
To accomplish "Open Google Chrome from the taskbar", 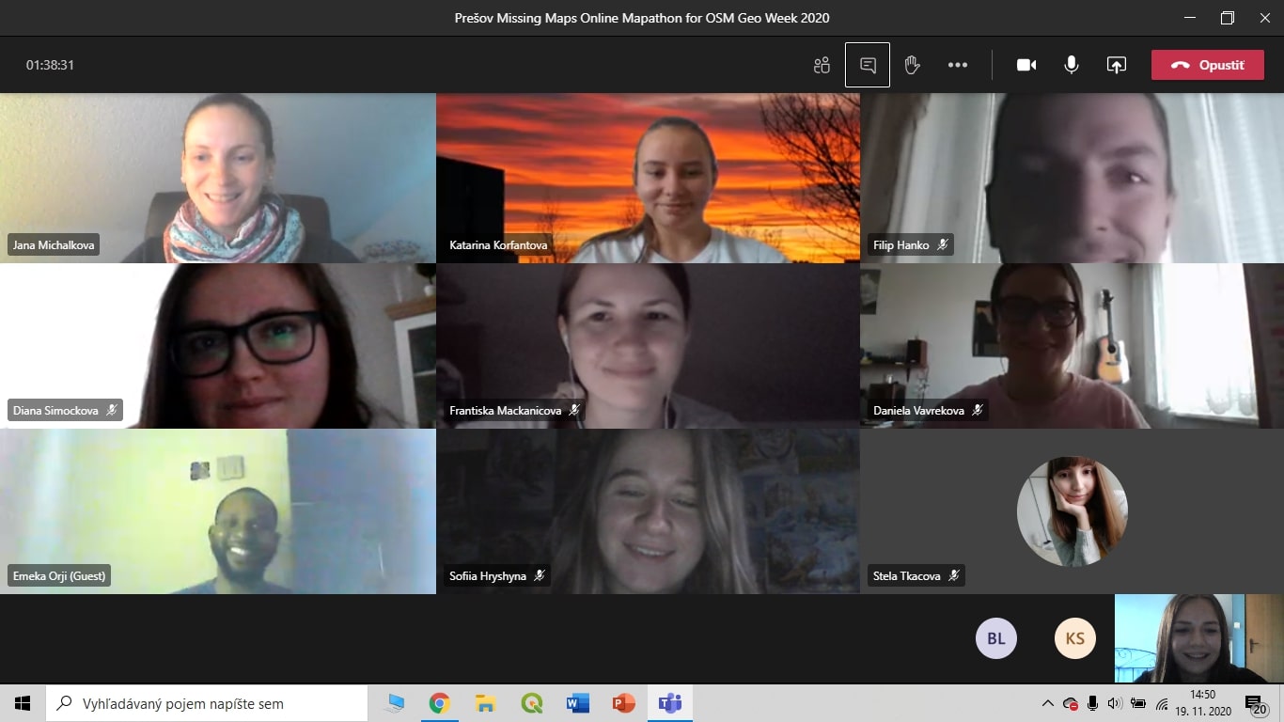I will pos(439,703).
